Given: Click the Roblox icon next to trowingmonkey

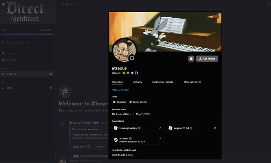Looking at the screenshot, I should [x=115, y=128].
